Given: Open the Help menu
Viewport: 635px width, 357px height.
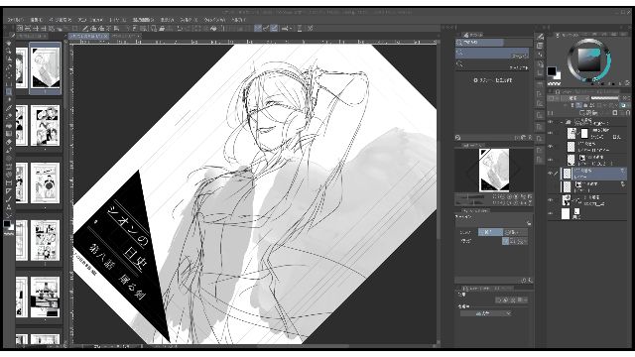Looking at the screenshot, I should click(238, 20).
